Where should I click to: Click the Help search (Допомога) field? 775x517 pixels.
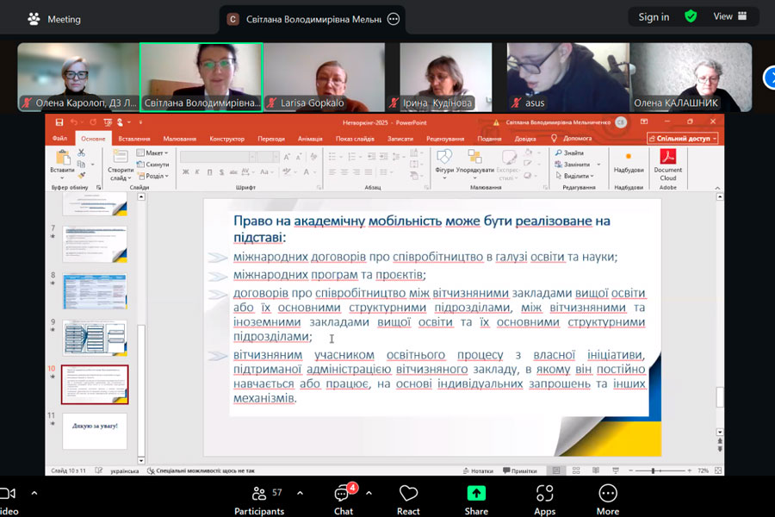point(572,139)
